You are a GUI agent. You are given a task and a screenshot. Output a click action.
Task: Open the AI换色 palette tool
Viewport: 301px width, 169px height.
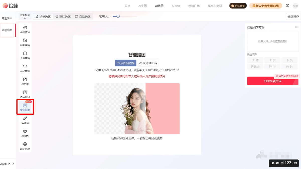coord(25,133)
